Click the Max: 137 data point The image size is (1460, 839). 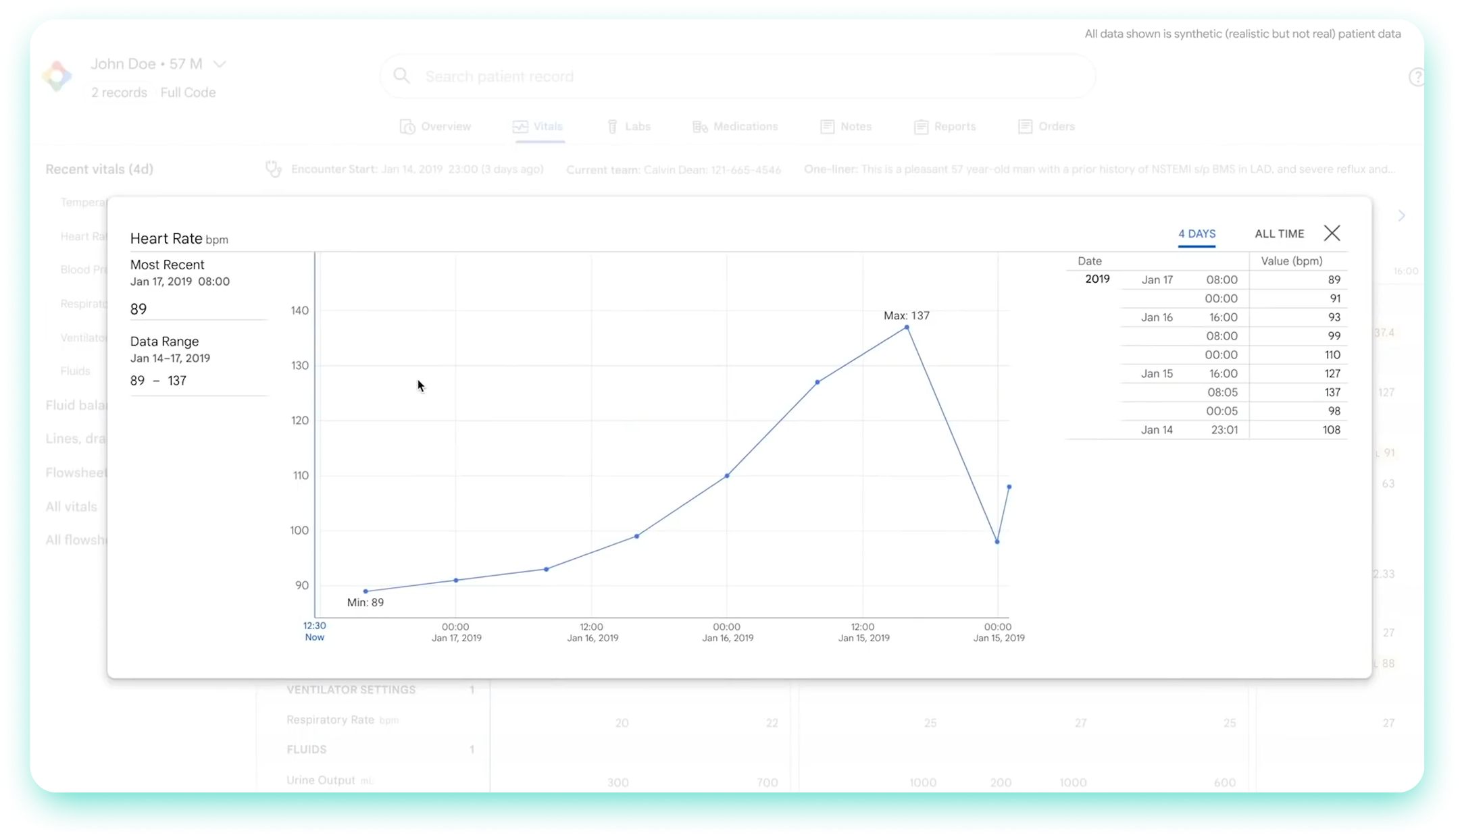point(907,327)
